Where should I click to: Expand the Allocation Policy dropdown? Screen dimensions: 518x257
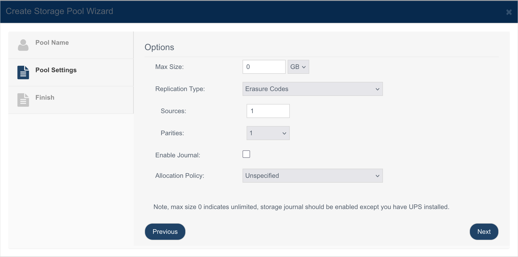(x=312, y=176)
